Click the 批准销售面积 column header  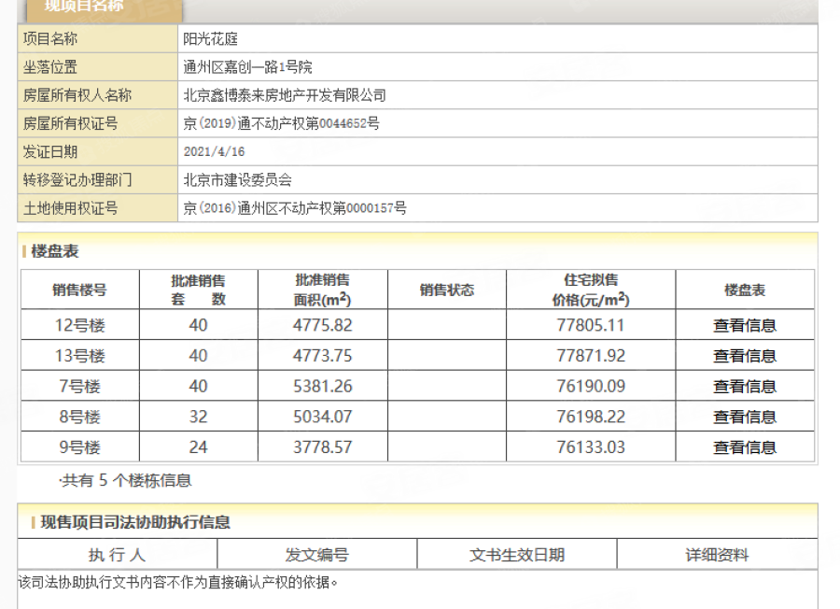tap(322, 290)
